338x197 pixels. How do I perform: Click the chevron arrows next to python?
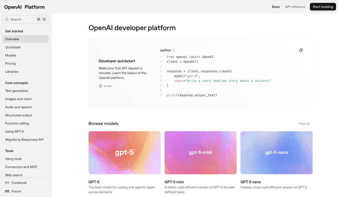coord(174,50)
